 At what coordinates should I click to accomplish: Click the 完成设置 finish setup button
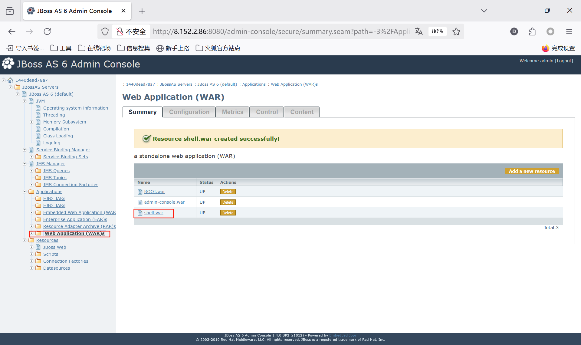[558, 48]
